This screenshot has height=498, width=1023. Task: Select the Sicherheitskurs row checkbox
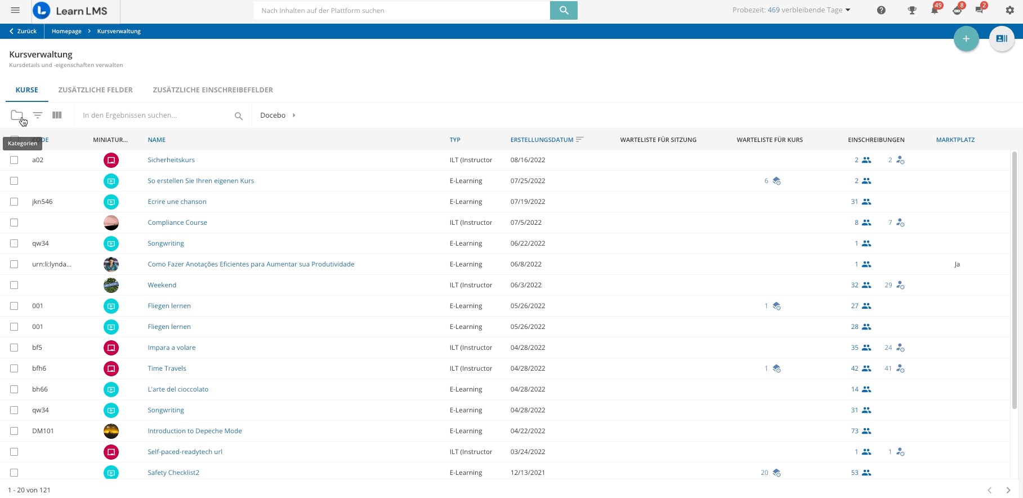14,160
